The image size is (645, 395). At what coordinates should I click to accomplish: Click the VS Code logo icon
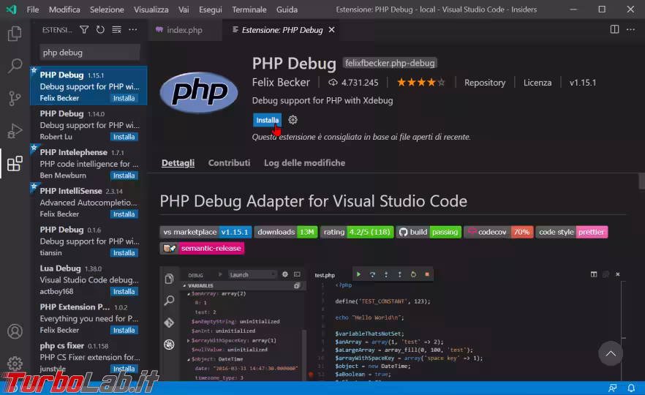tap(12, 9)
